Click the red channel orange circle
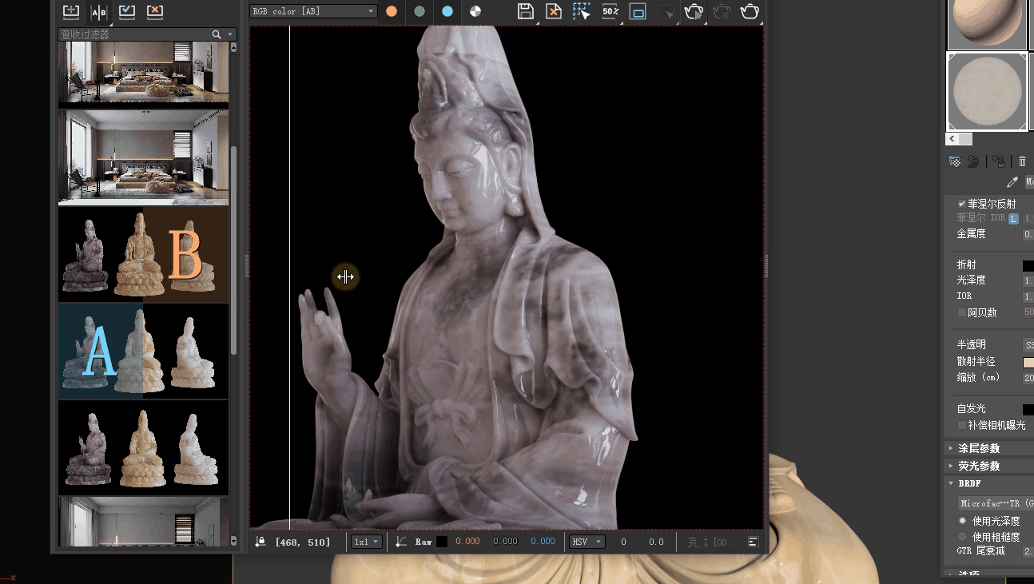The width and height of the screenshot is (1034, 584). (392, 11)
